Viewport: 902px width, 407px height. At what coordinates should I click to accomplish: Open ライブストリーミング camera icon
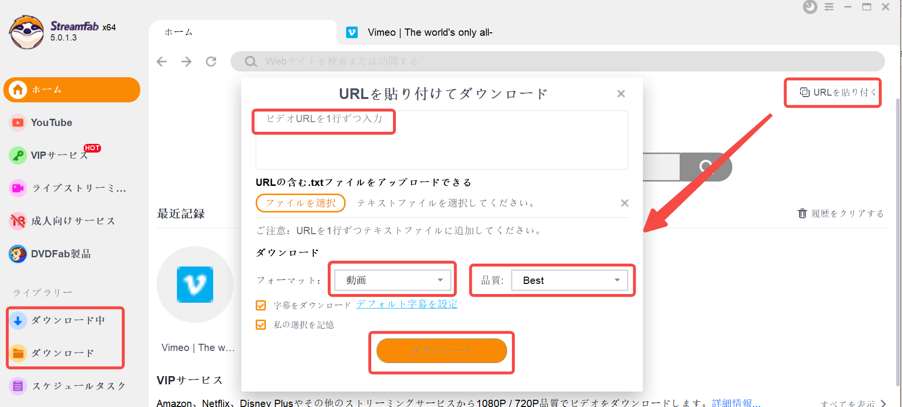point(18,188)
